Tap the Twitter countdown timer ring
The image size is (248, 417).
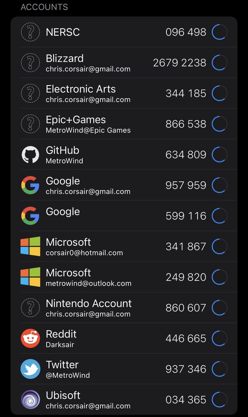tap(220, 369)
